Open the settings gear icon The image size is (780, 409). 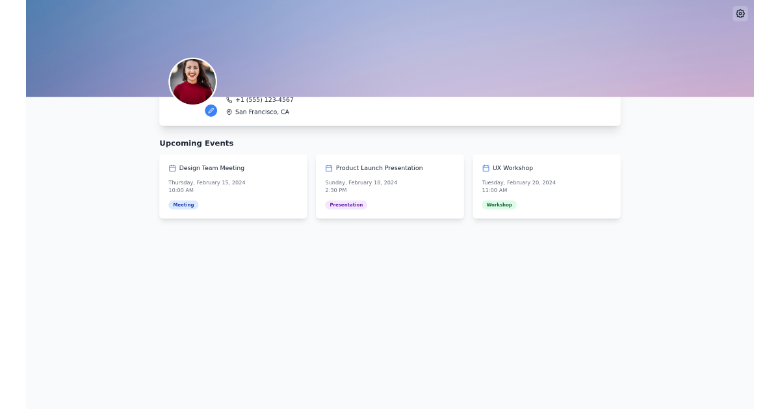[x=740, y=14]
